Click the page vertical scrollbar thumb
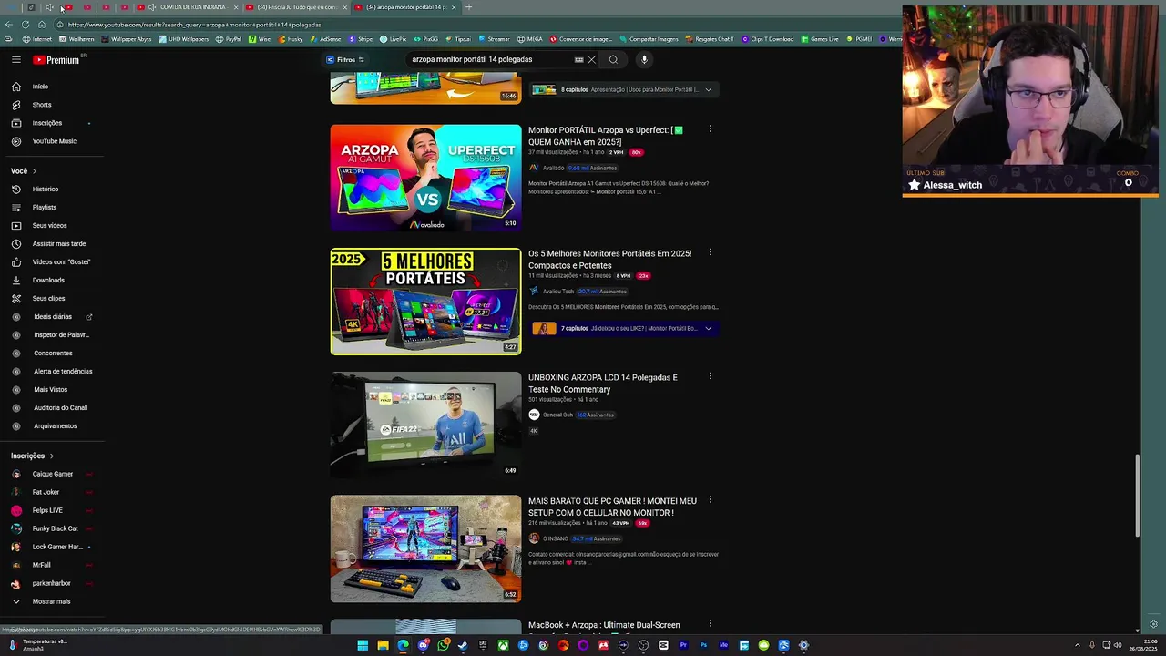 click(x=1137, y=495)
